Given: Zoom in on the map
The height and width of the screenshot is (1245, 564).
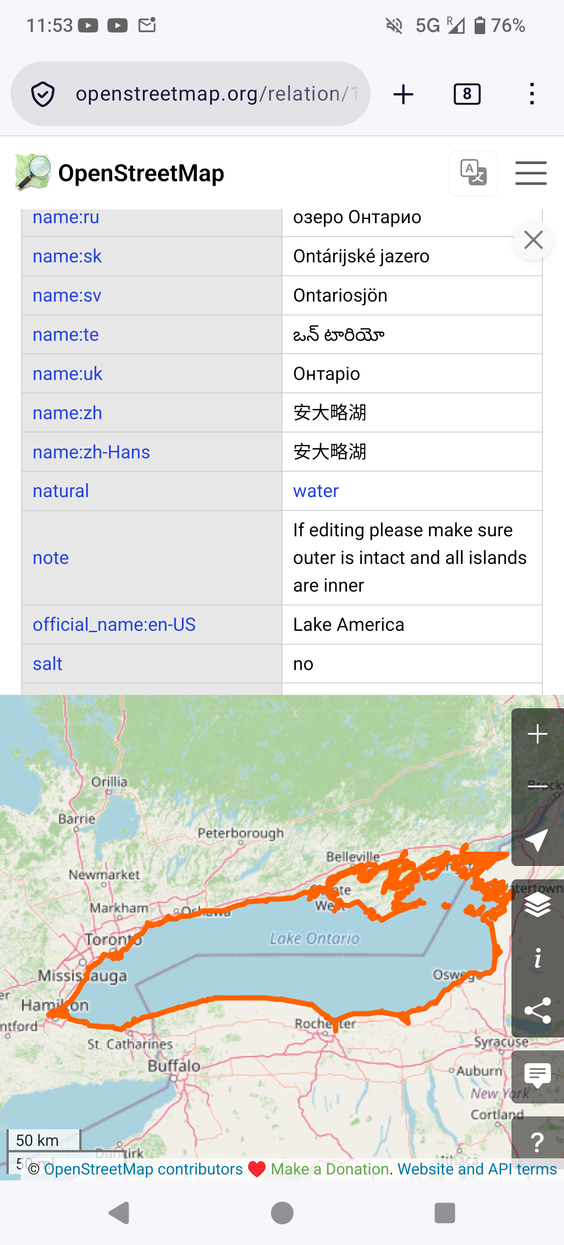Looking at the screenshot, I should [537, 734].
